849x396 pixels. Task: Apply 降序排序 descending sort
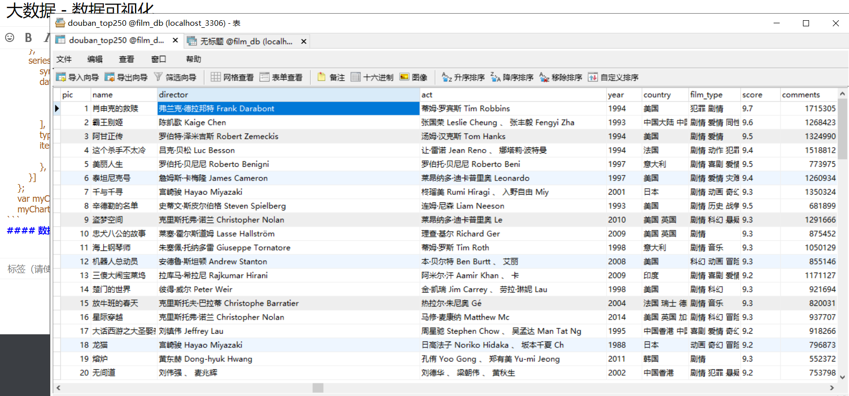coord(512,77)
